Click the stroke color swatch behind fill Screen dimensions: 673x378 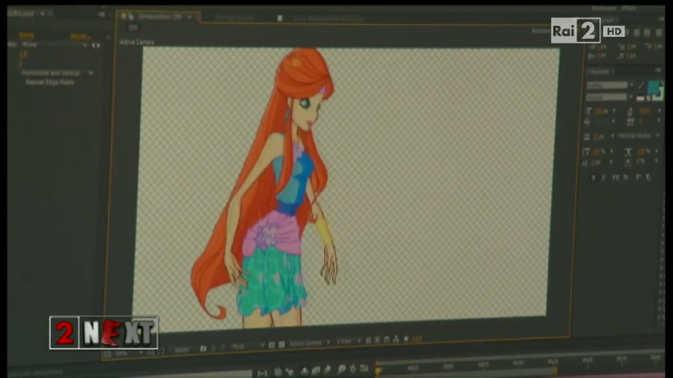pos(662,97)
